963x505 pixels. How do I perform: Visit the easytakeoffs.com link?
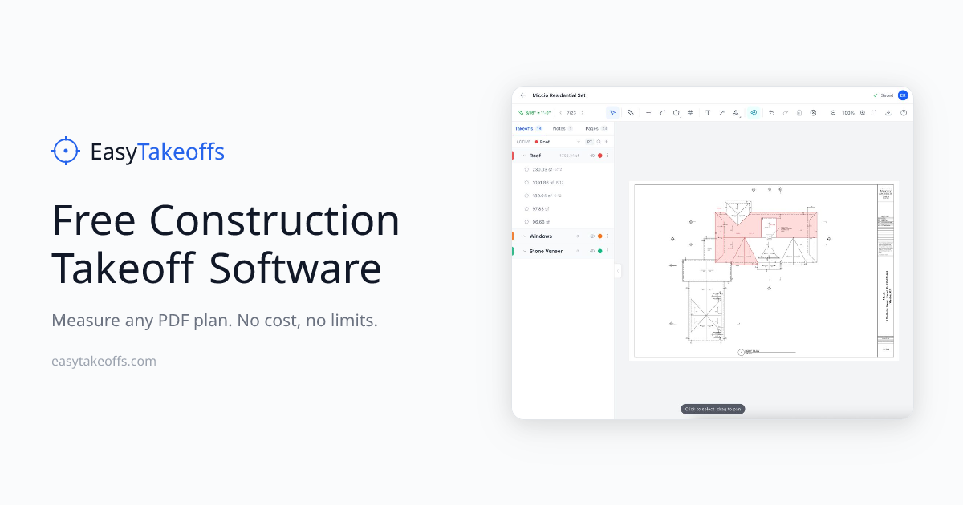104,361
